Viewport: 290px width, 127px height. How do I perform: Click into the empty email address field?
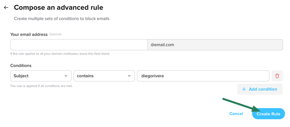(x=79, y=45)
